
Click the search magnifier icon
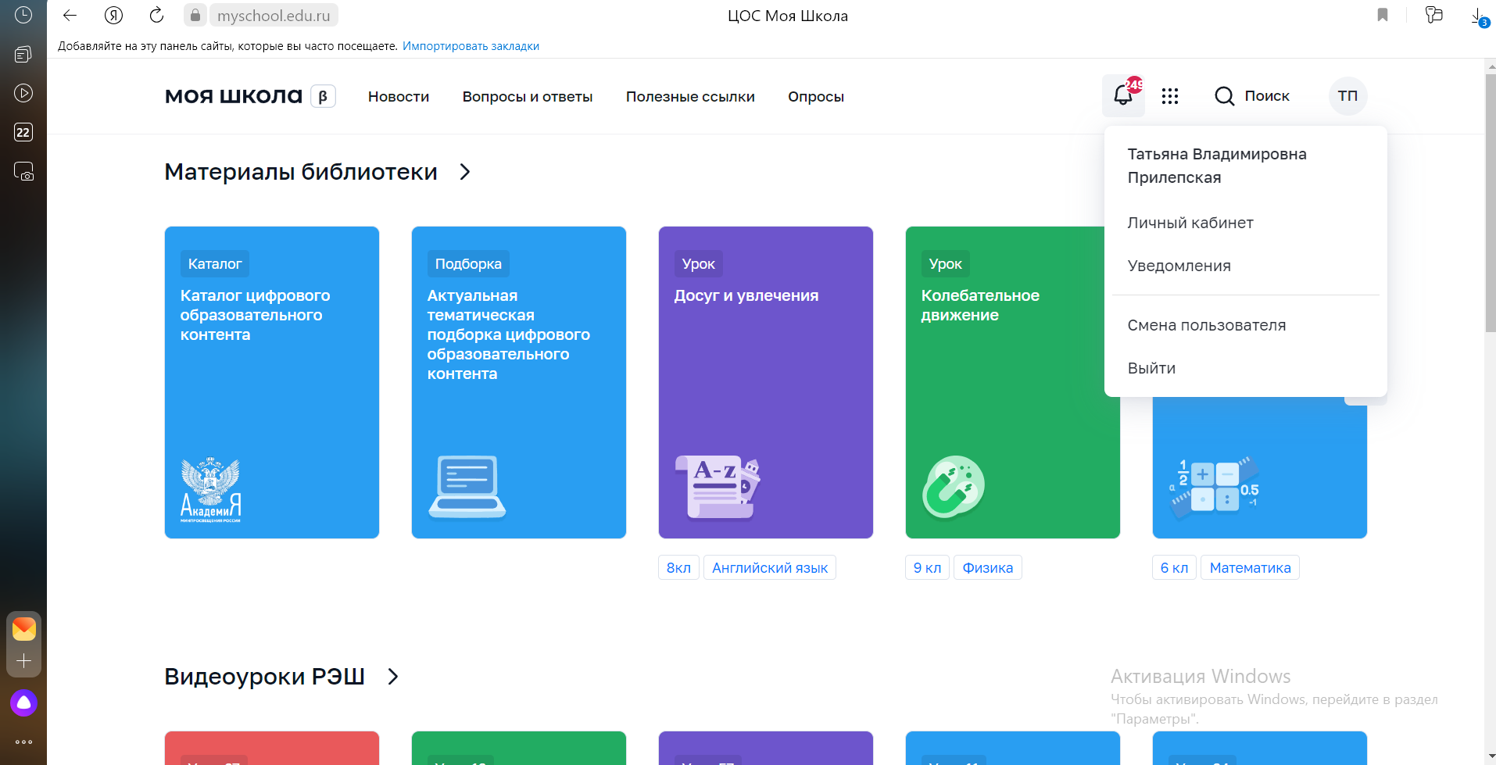(1225, 96)
